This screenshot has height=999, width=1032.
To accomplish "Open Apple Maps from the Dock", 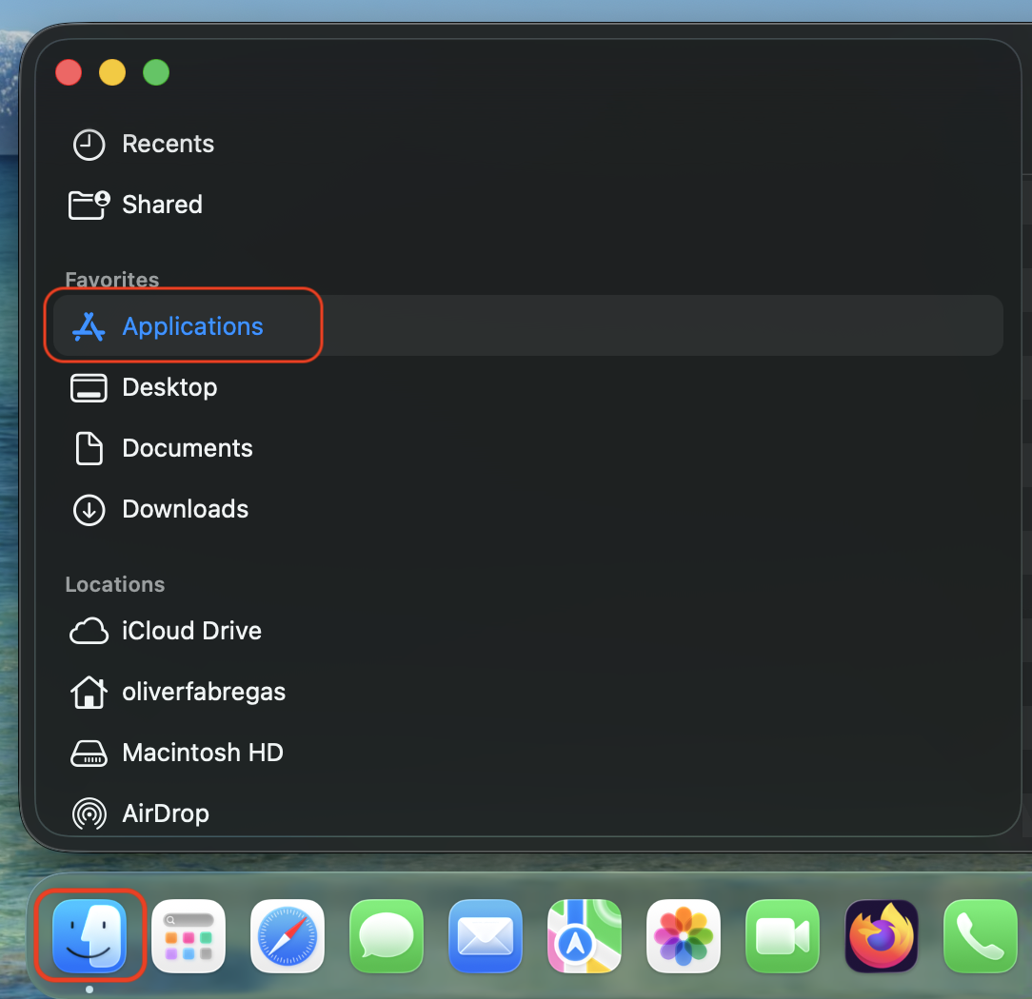I will click(x=585, y=936).
